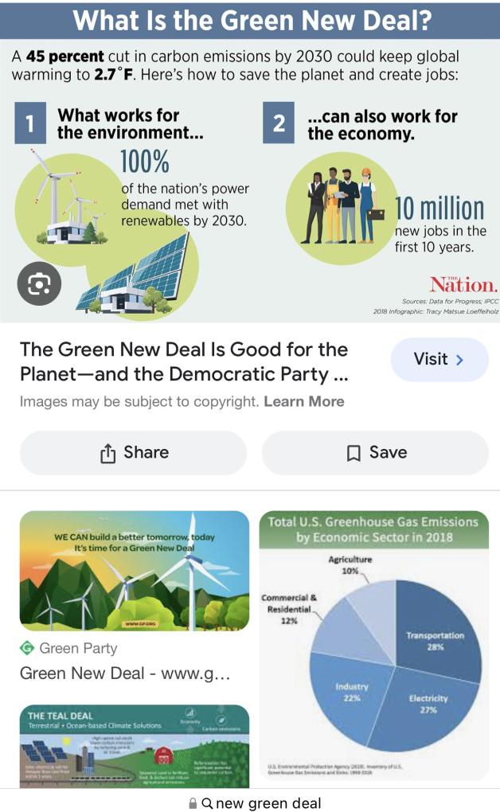Tap the Green Party source name
Screen dimensions: 500x812
(78, 648)
